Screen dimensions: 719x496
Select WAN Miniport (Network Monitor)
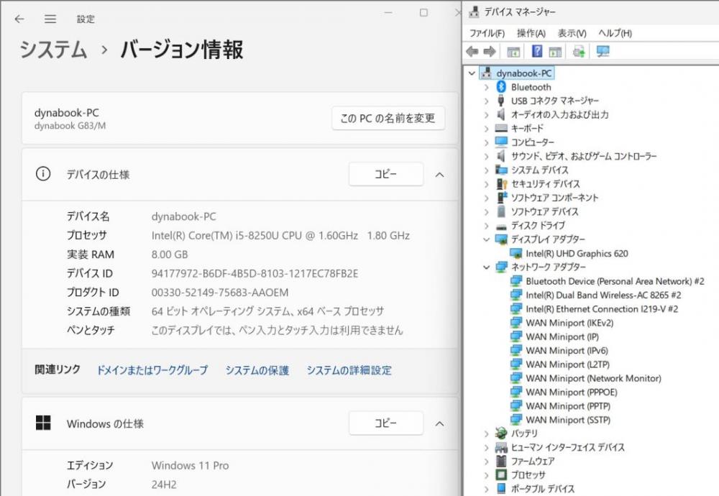pyautogui.click(x=593, y=378)
